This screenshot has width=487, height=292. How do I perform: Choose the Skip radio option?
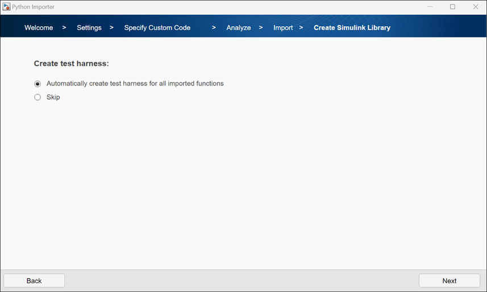coord(38,97)
